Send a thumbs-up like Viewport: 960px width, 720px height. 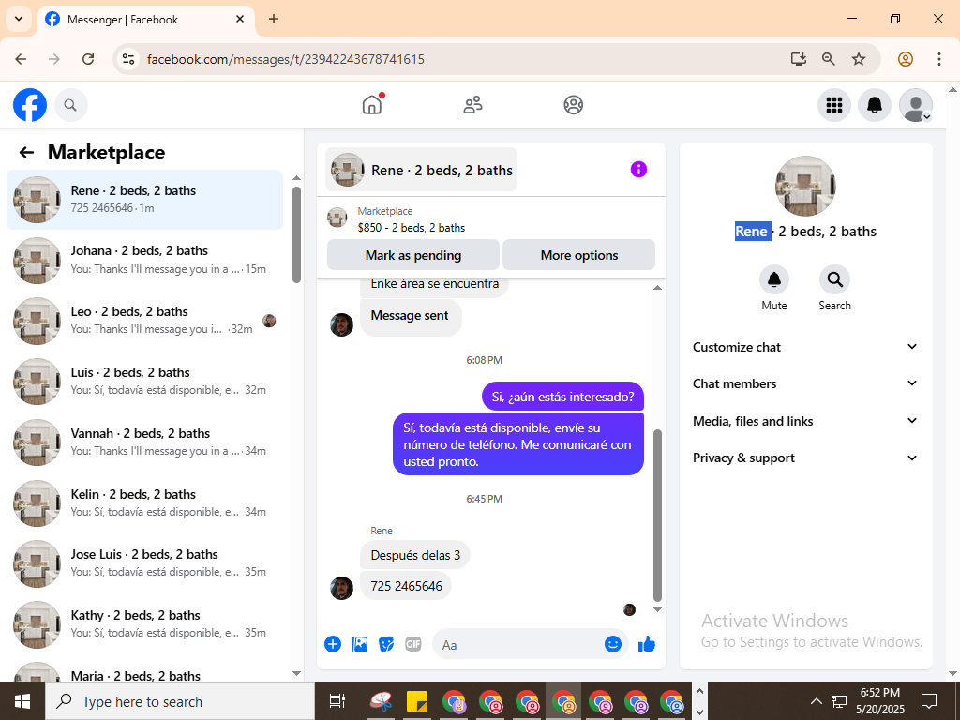647,643
